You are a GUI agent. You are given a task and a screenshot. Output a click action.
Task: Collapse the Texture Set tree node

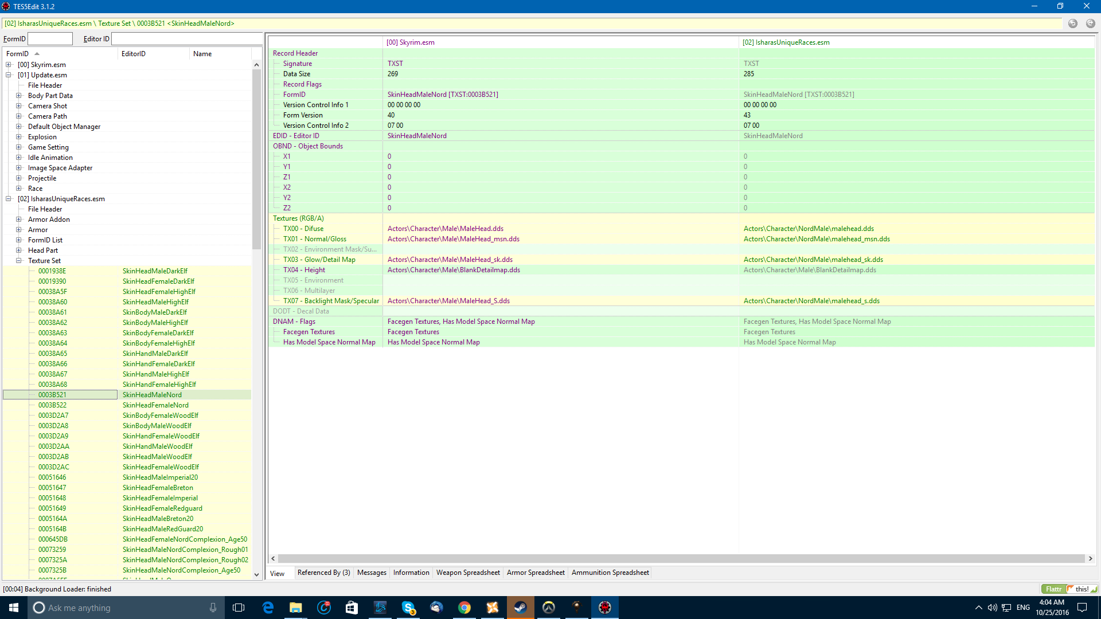(x=19, y=261)
